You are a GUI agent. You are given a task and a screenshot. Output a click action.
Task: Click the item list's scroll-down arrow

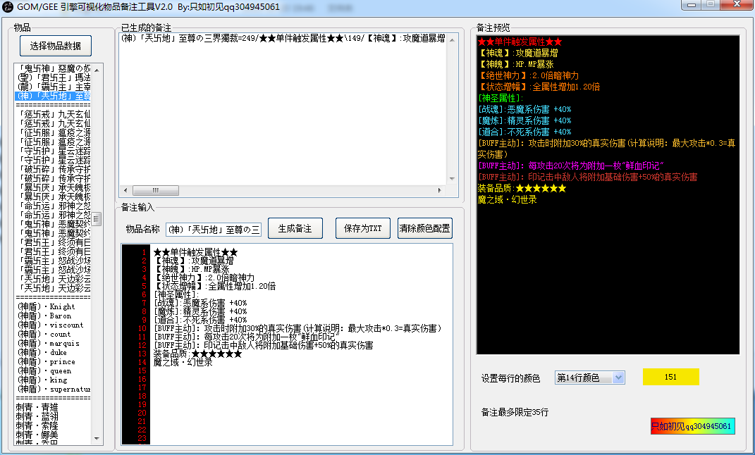97,438
